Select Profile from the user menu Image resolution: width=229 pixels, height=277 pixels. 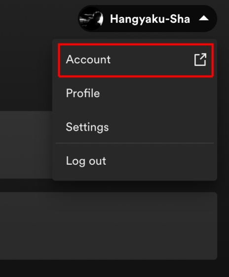tap(135, 93)
